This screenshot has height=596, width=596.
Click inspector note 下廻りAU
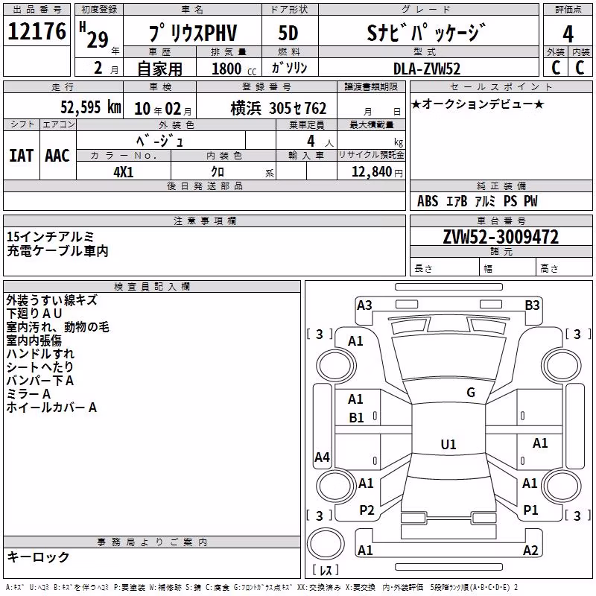(34, 314)
